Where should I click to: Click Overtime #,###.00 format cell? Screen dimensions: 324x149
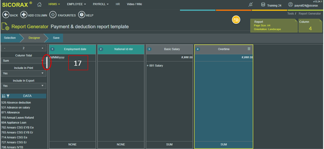tap(224, 57)
